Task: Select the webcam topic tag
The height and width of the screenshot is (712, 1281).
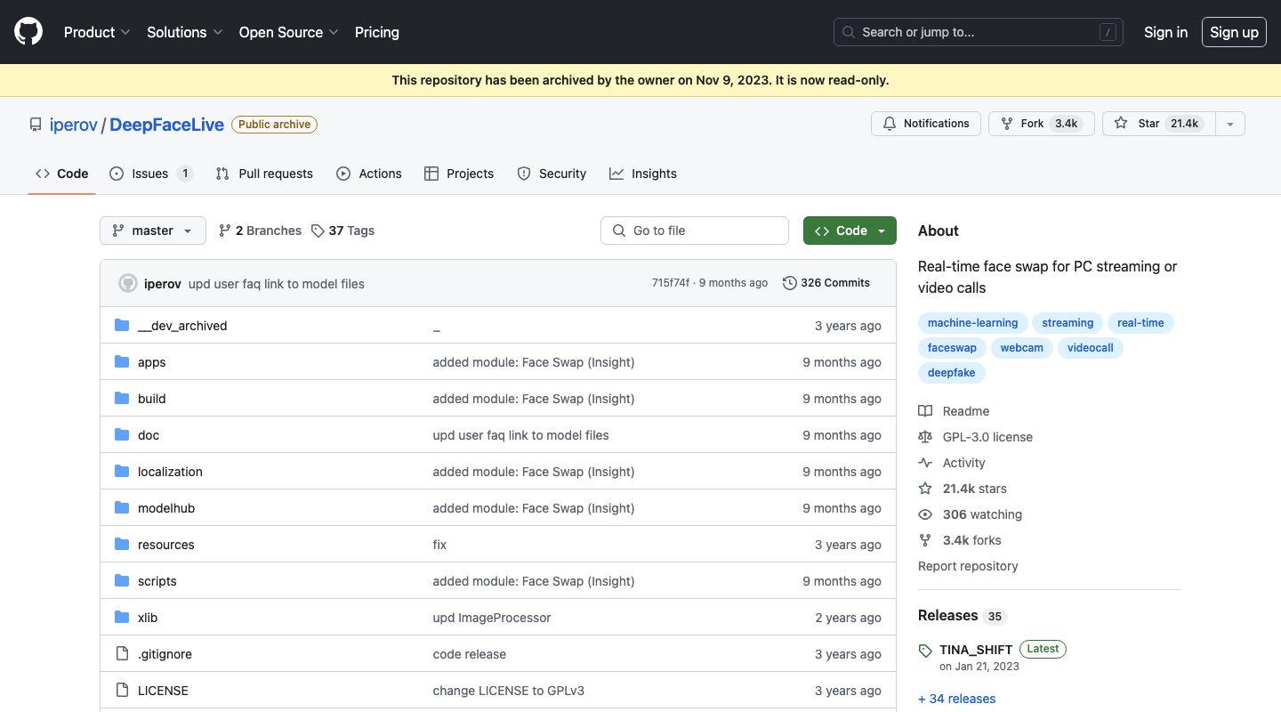Action: pyautogui.click(x=1021, y=348)
